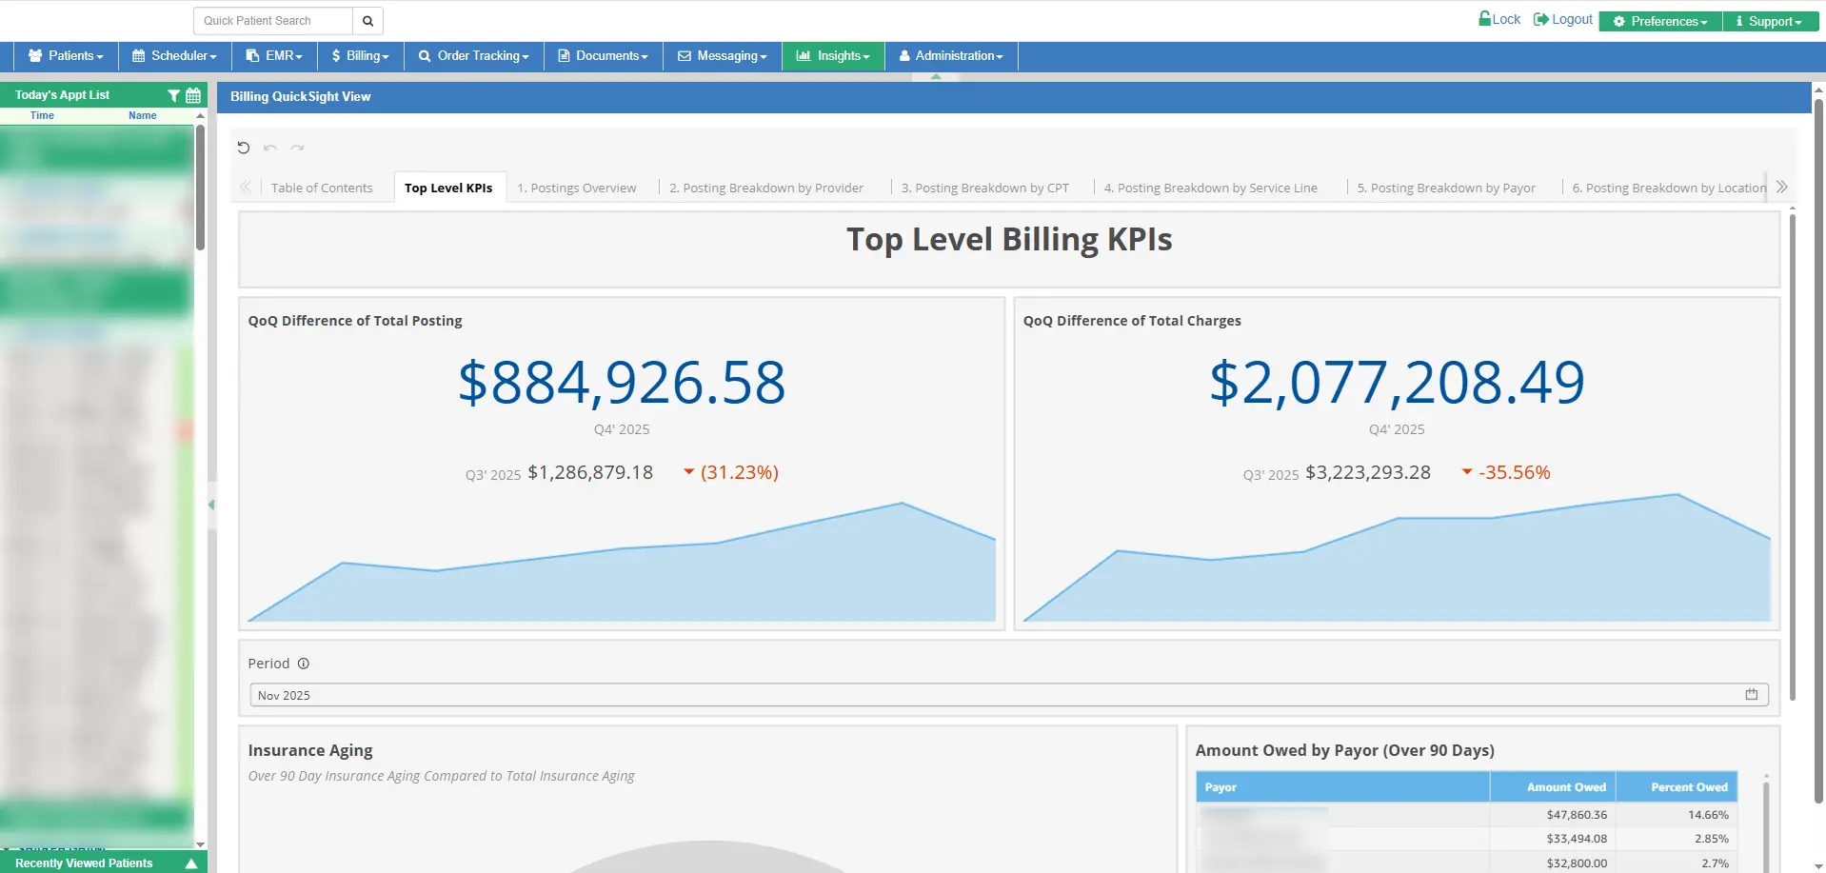This screenshot has width=1826, height=873.
Task: Click the reset dashboard icon above the tab bar
Action: pyautogui.click(x=244, y=148)
